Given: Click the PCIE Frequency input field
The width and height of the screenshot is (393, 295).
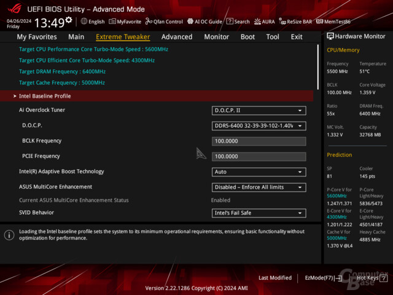Looking at the screenshot, I should pos(259,157).
